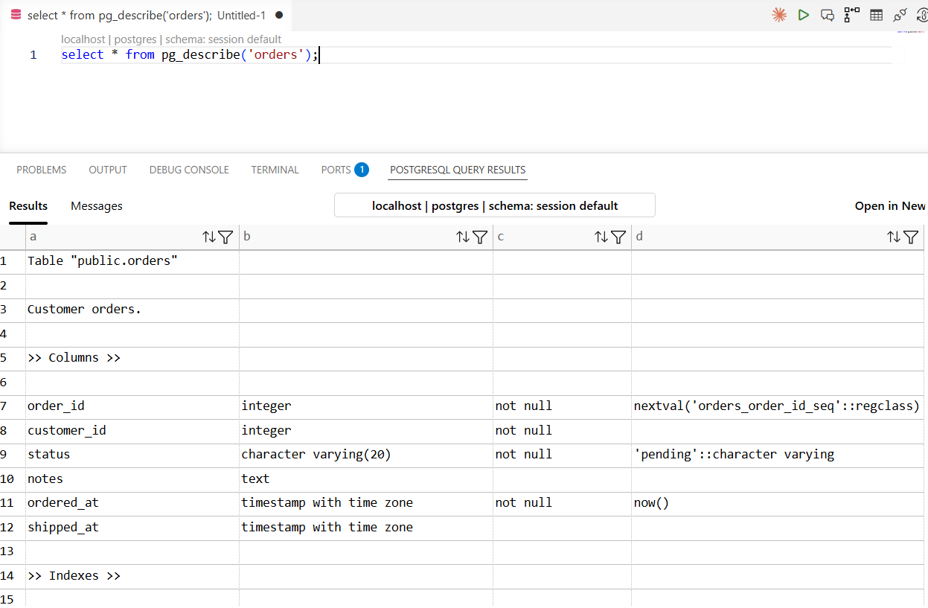Image resolution: width=928 pixels, height=608 pixels.
Task: Show the Messages sub-tab
Action: pos(97,206)
